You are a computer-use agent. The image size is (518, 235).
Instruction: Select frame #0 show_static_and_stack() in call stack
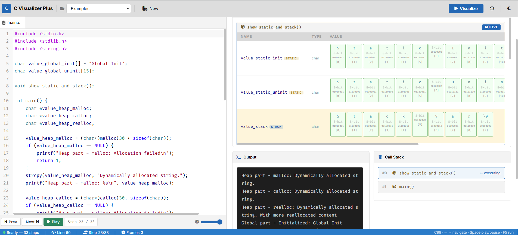coord(441,173)
